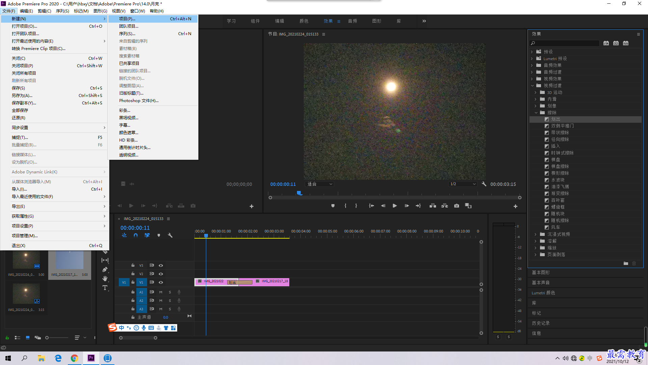Toggle insert sequences as nests button
Screen dimensions: 648x365
point(124,235)
